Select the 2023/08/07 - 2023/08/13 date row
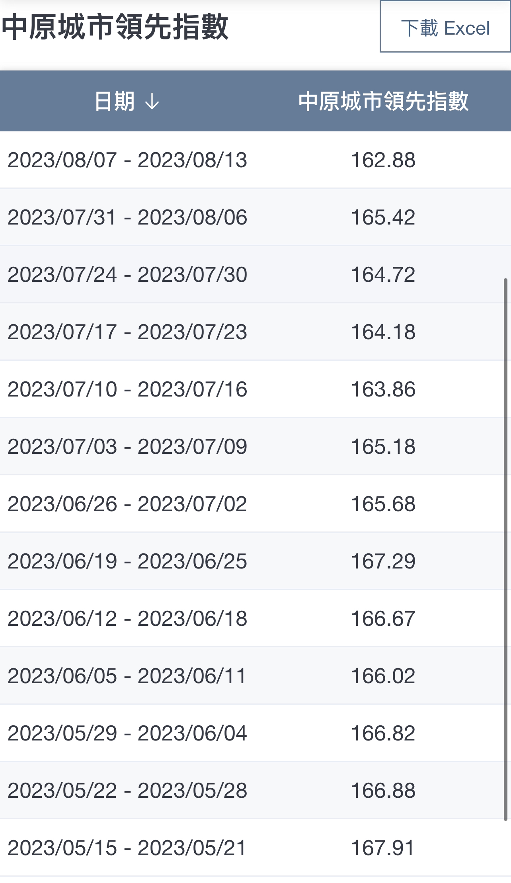The height and width of the screenshot is (883, 511). 127,160
